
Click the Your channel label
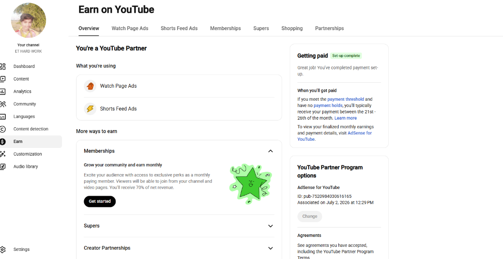pos(28,45)
